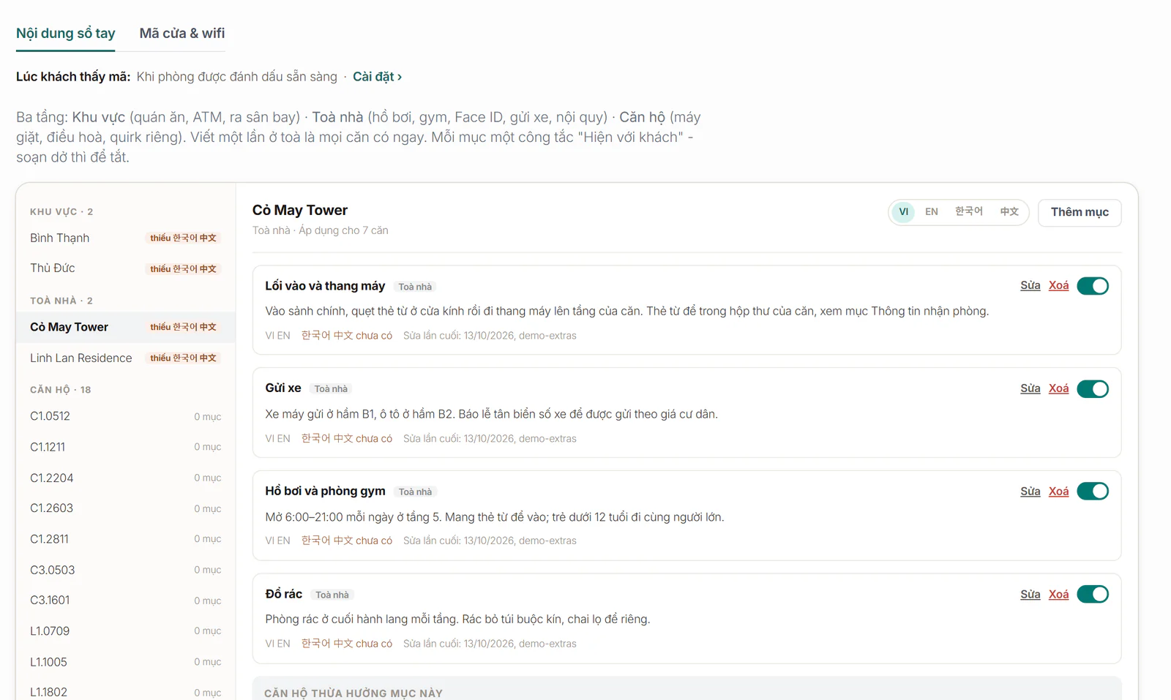The width and height of the screenshot is (1171, 700).
Task: Open apartment C1.2204
Action: click(125, 478)
